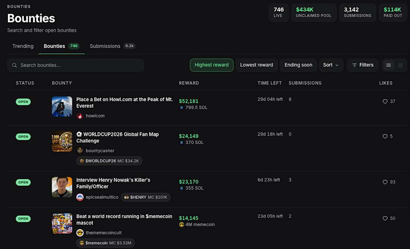
Task: Click the filter lines icon in Filters
Action: (354, 65)
